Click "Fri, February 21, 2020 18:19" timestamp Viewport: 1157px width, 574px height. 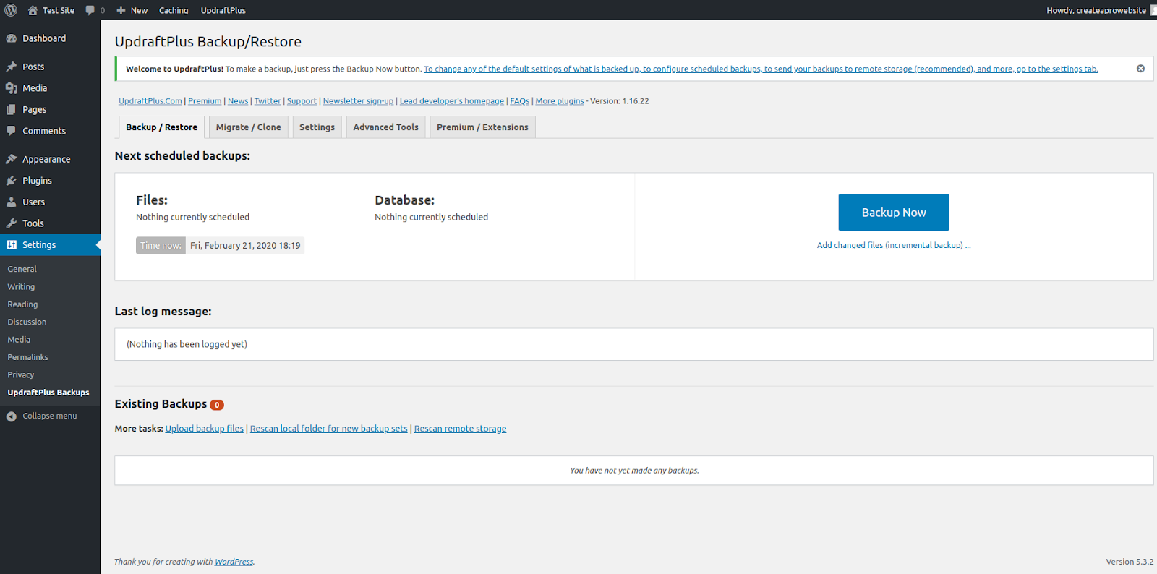pyautogui.click(x=245, y=246)
